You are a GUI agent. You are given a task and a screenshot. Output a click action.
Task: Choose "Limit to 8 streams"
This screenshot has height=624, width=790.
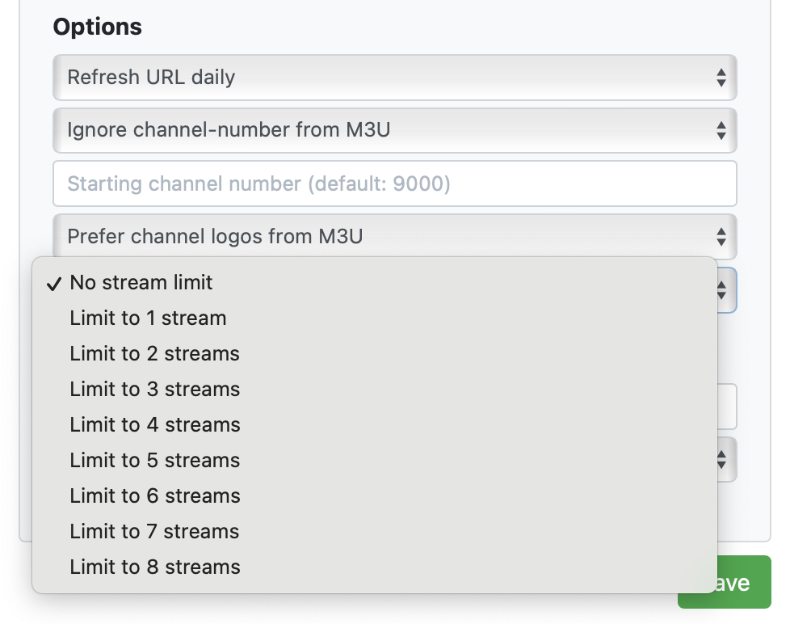click(x=154, y=567)
